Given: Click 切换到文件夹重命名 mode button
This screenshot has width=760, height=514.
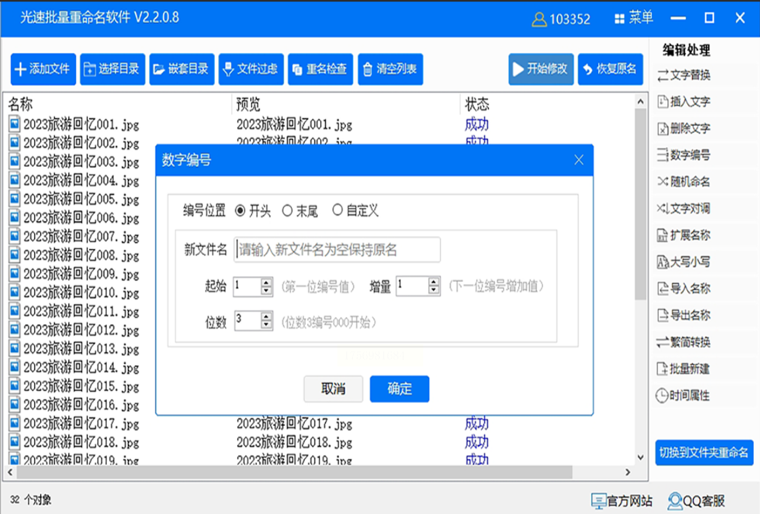Looking at the screenshot, I should (x=704, y=453).
